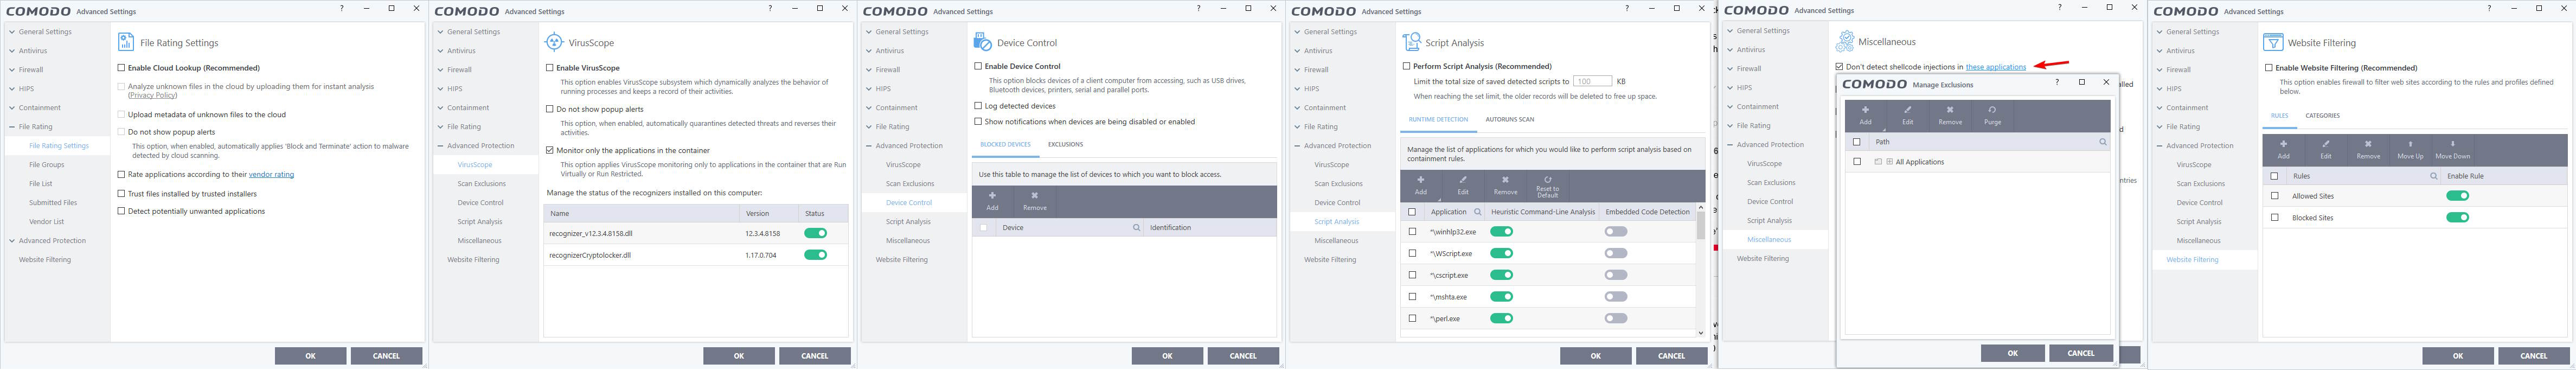Click Edit in the Website Filtering rules toolbar

point(2326,150)
